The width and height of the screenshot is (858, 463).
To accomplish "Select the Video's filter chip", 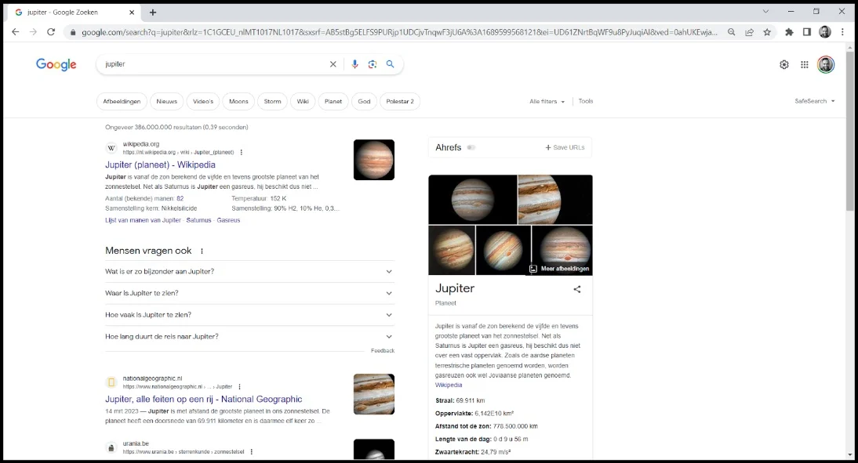I will point(203,101).
